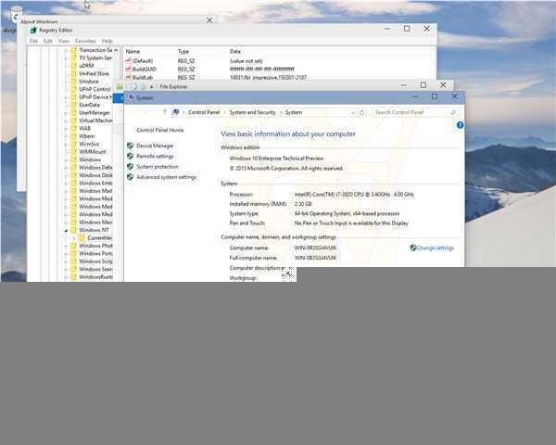This screenshot has width=556, height=445.
Task: Select the uDRM registry key
Action: coord(86,66)
